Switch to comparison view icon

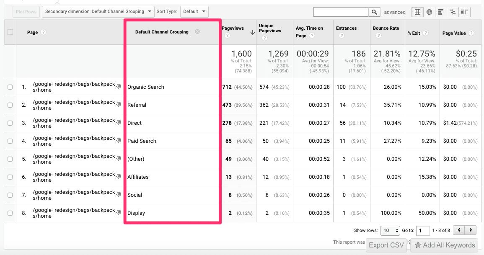click(453, 12)
